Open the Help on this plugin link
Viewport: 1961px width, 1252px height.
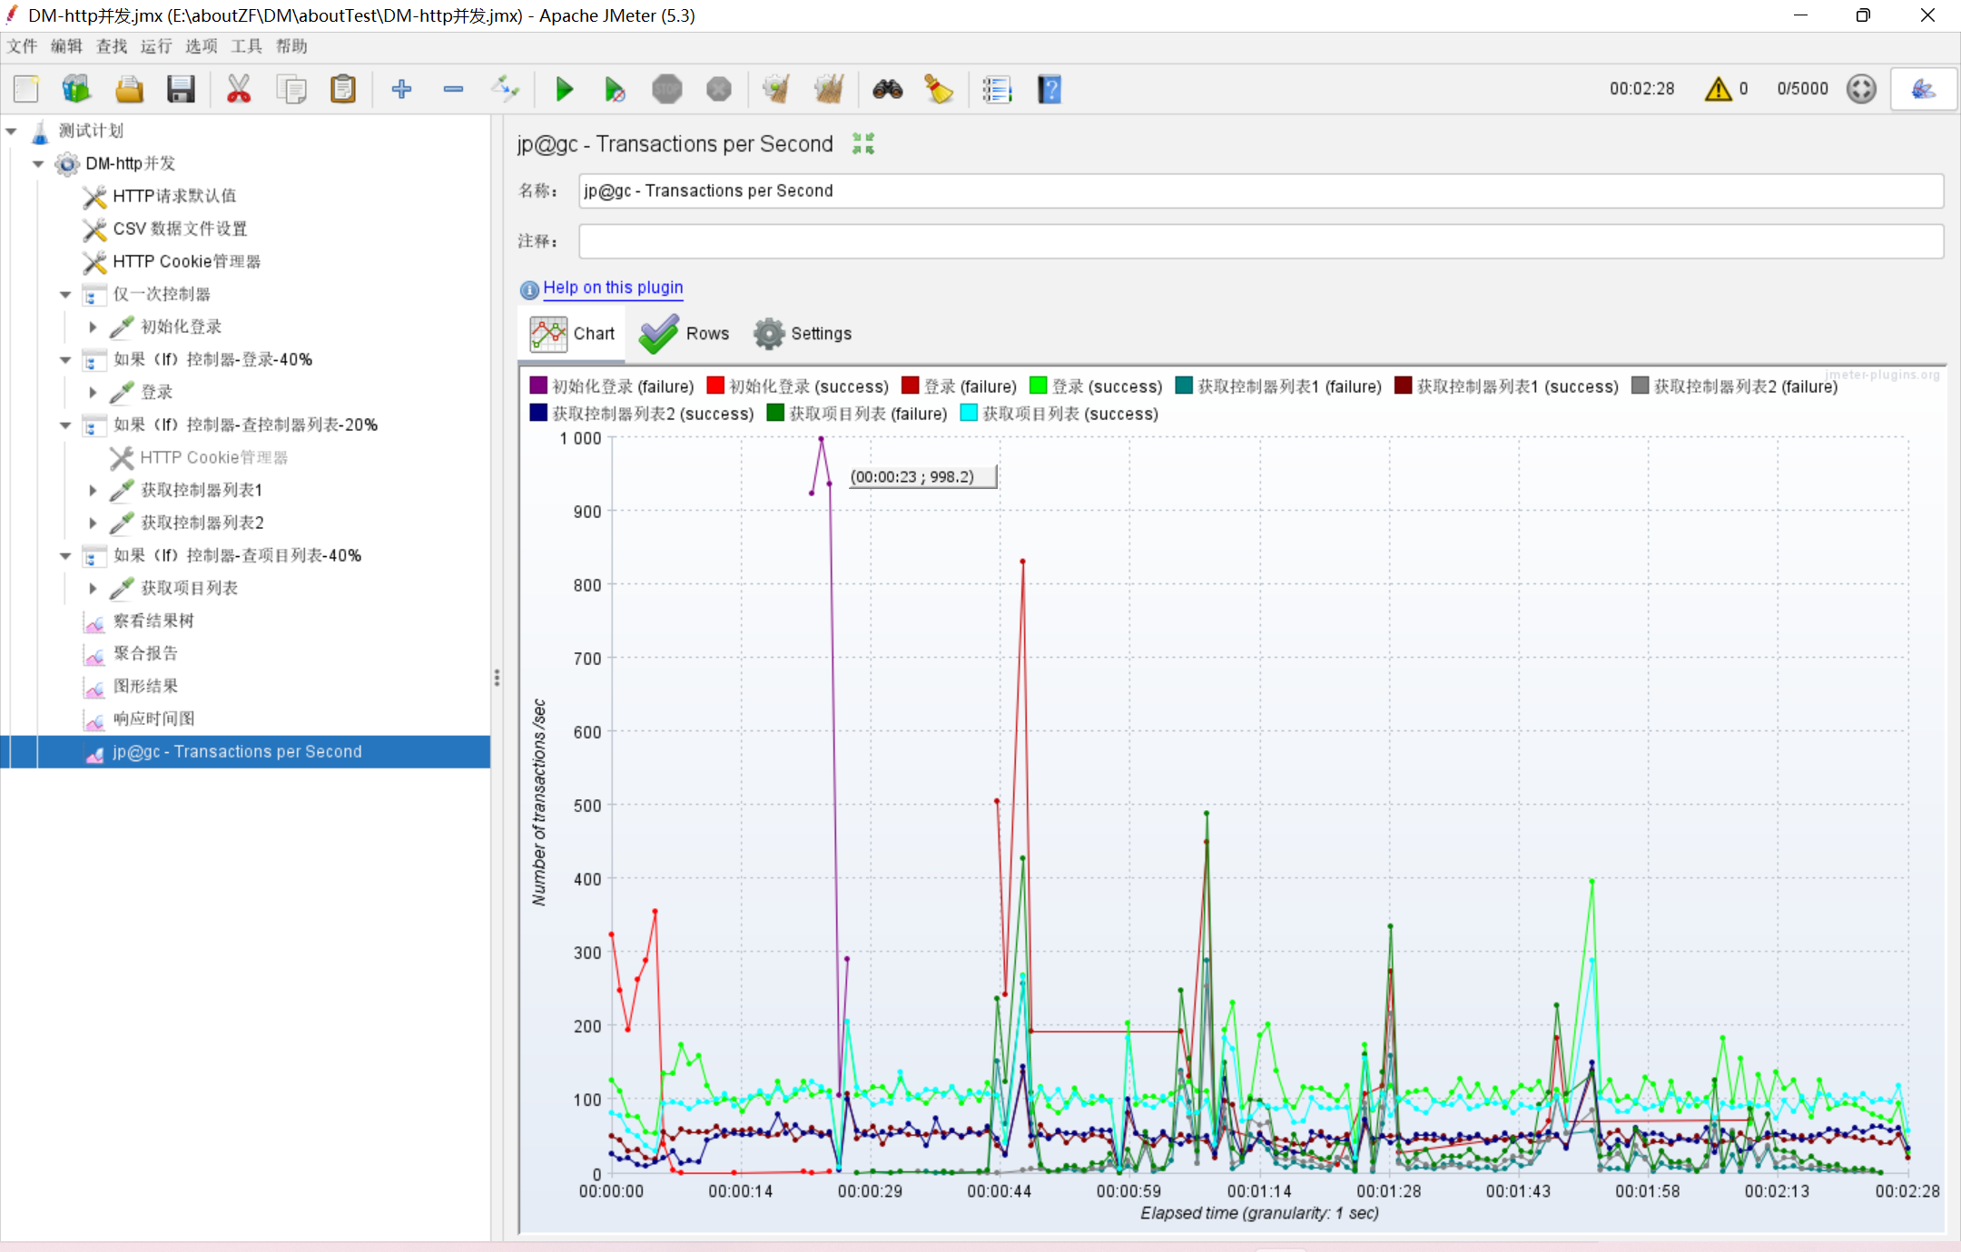(x=613, y=288)
